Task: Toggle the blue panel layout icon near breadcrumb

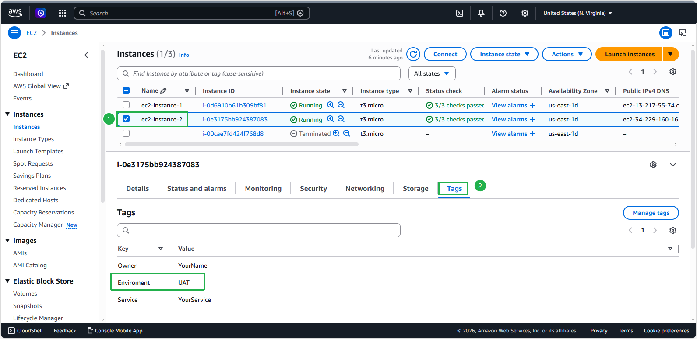Action: (x=666, y=33)
